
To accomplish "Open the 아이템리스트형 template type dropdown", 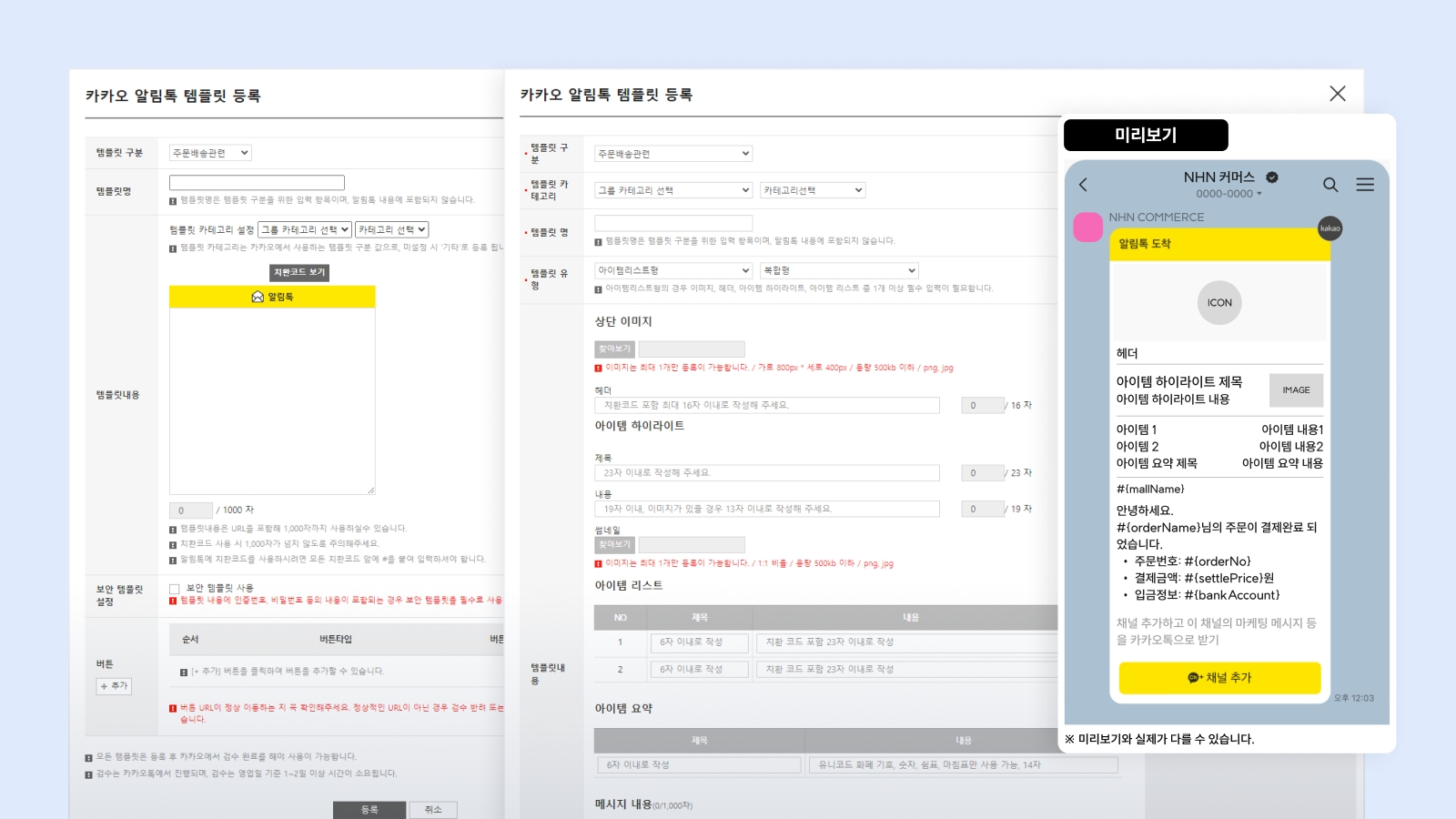I will [673, 270].
